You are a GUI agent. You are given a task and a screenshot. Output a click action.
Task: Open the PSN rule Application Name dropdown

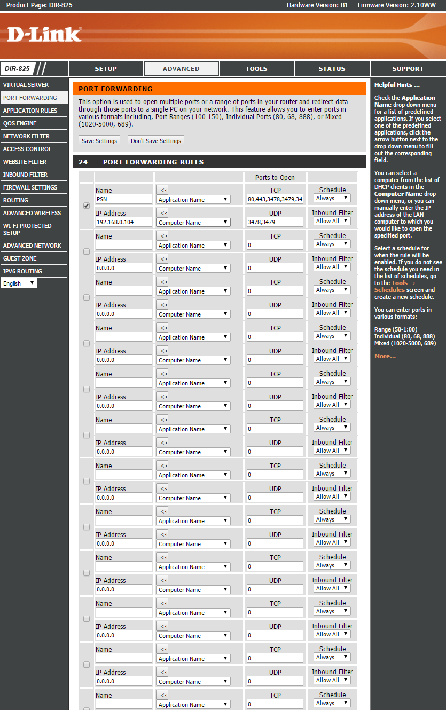tap(193, 200)
